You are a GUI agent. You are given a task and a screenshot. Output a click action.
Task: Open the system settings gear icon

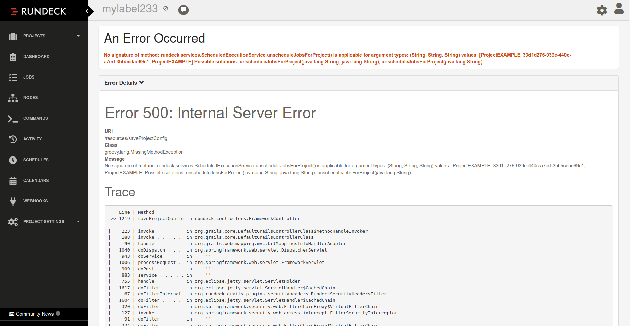[602, 10]
